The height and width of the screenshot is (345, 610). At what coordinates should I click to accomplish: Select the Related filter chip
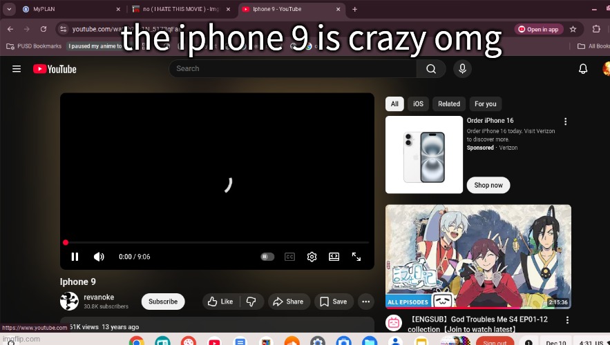pos(449,103)
